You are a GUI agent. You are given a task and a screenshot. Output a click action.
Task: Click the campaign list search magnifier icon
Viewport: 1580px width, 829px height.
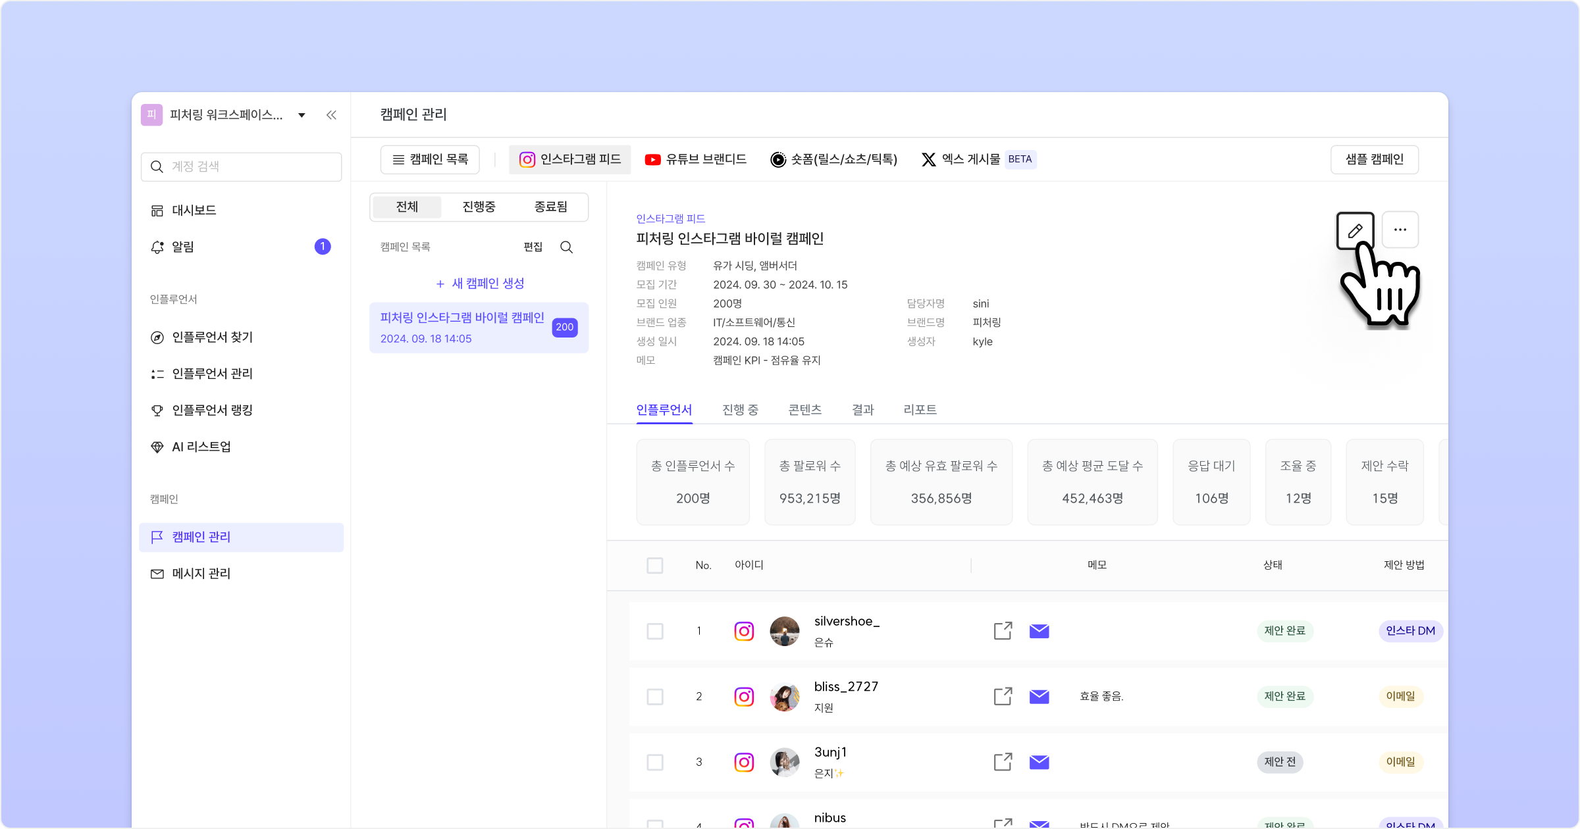point(566,247)
